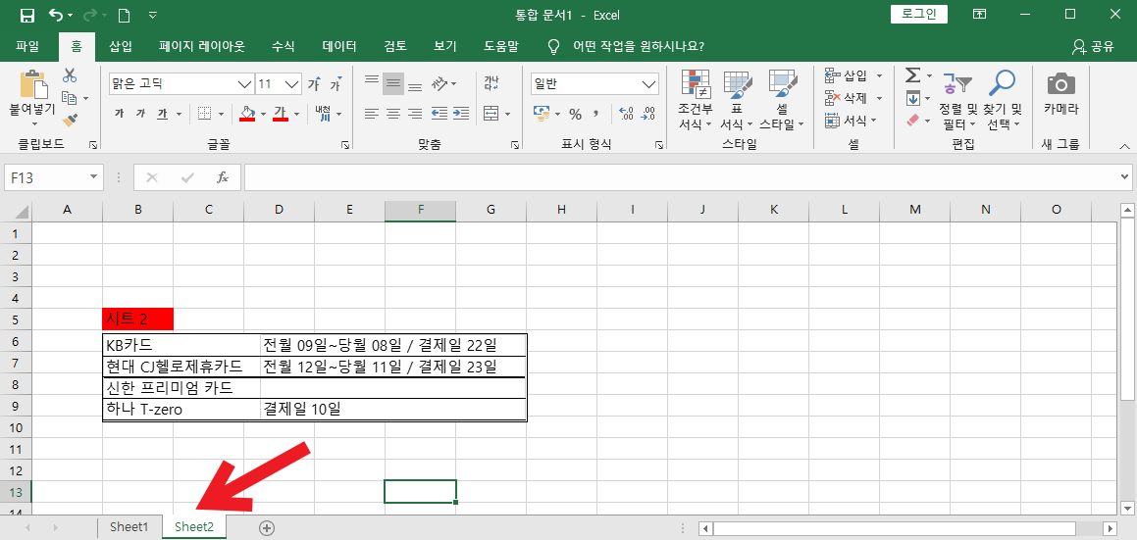This screenshot has height=540, width=1137.
Task: Click the AutoSum sigma icon
Action: click(913, 75)
